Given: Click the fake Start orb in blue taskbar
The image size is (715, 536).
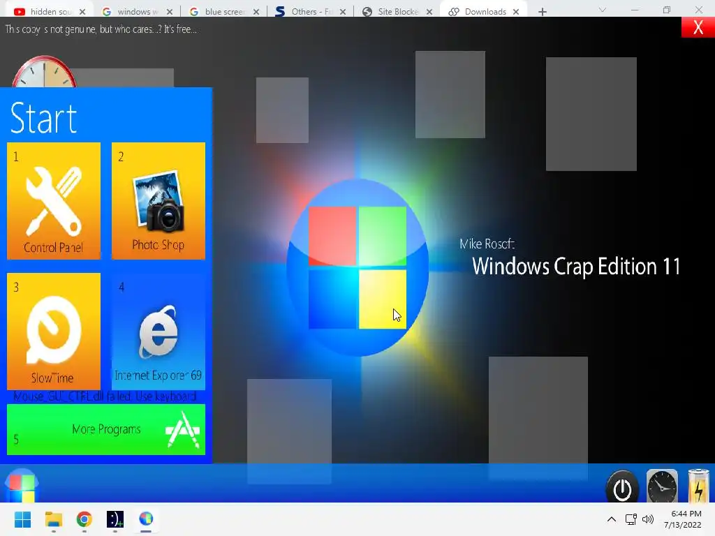Looking at the screenshot, I should click(22, 486).
